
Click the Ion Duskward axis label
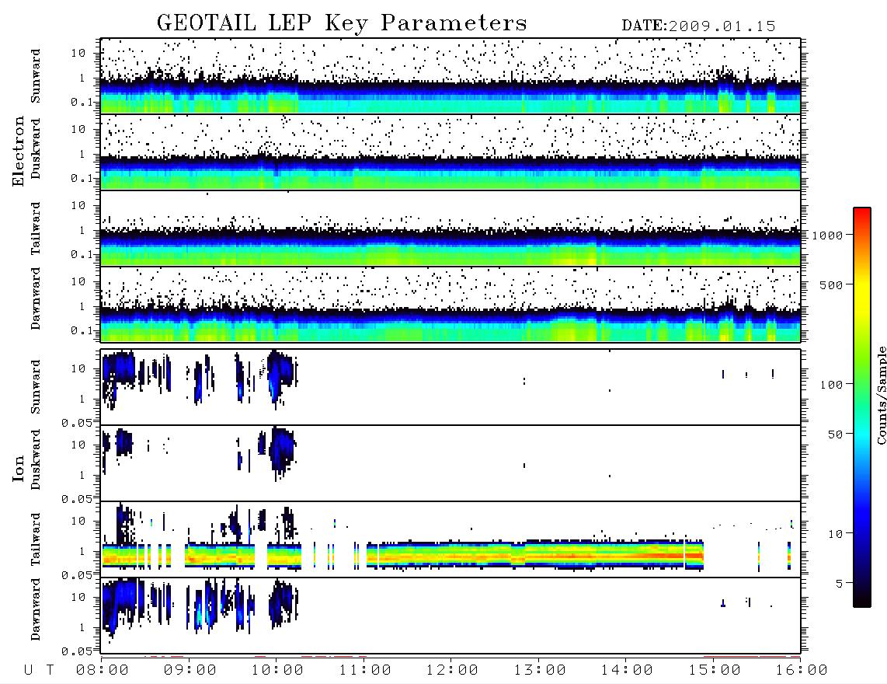36,460
